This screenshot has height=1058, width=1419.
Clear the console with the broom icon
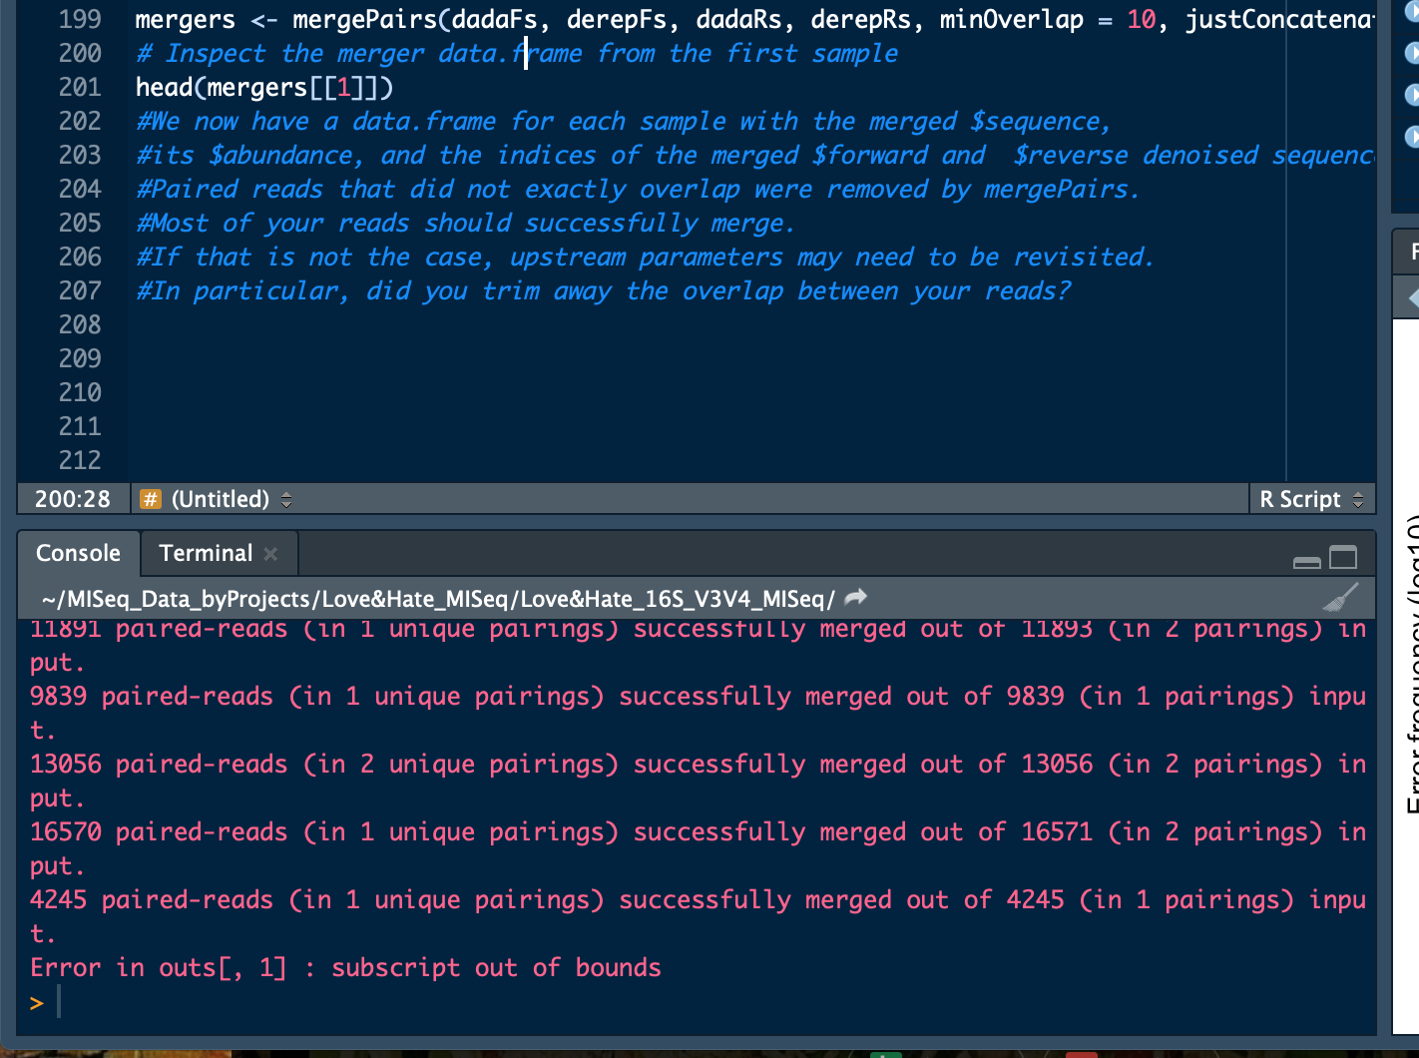click(1342, 597)
